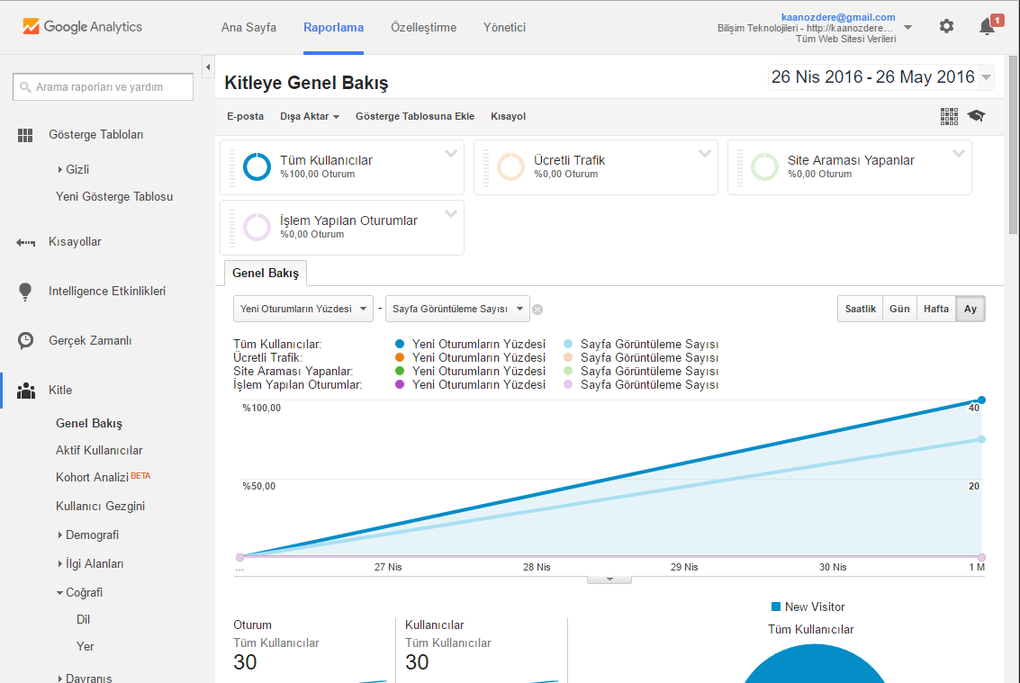Open the Yeni Oturumların Yüzdesi metric dropdown
The height and width of the screenshot is (683, 1020).
coord(303,309)
